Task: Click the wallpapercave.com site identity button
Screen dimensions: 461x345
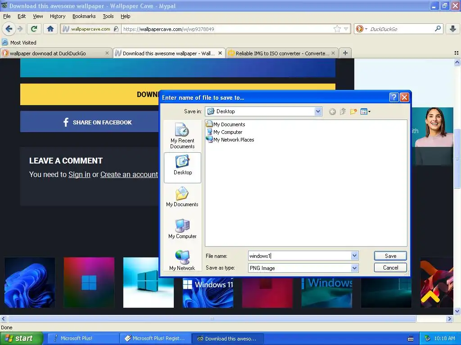Action: 90,29
